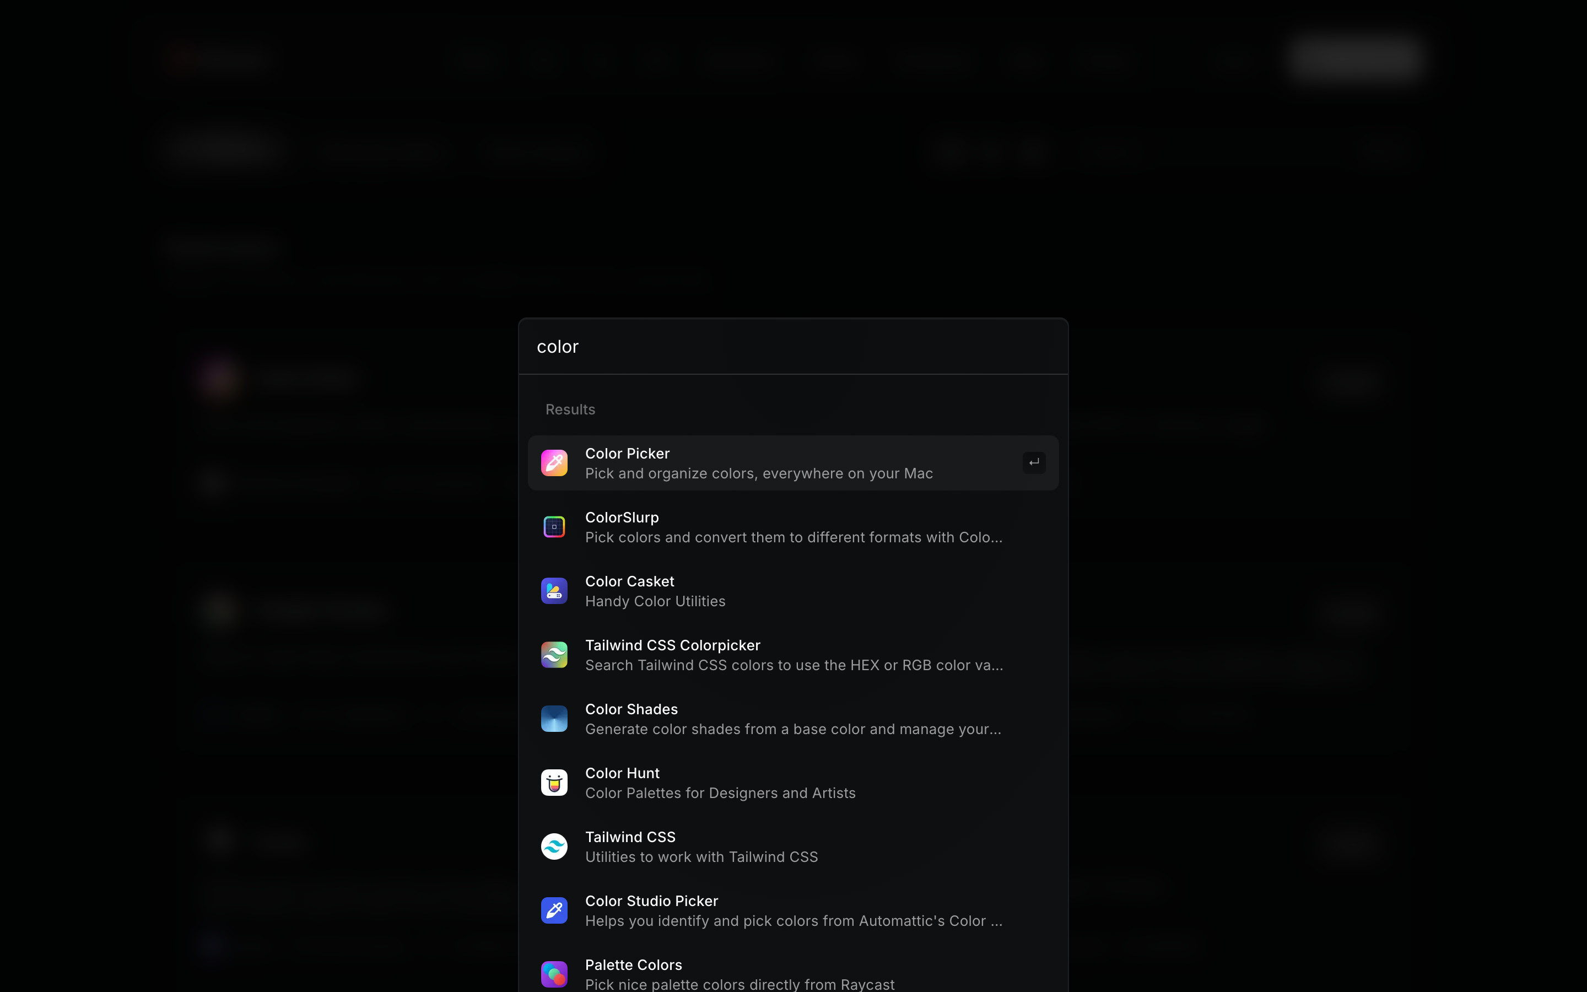Viewport: 1587px width, 992px height.
Task: Click 'Pick nice palette colors directly from Raycast'
Action: click(x=739, y=985)
